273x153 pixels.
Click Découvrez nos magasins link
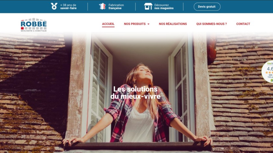pyautogui.click(x=164, y=6)
